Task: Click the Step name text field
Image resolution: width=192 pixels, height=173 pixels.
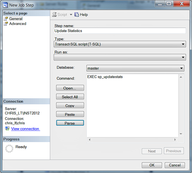Action: coord(120,31)
